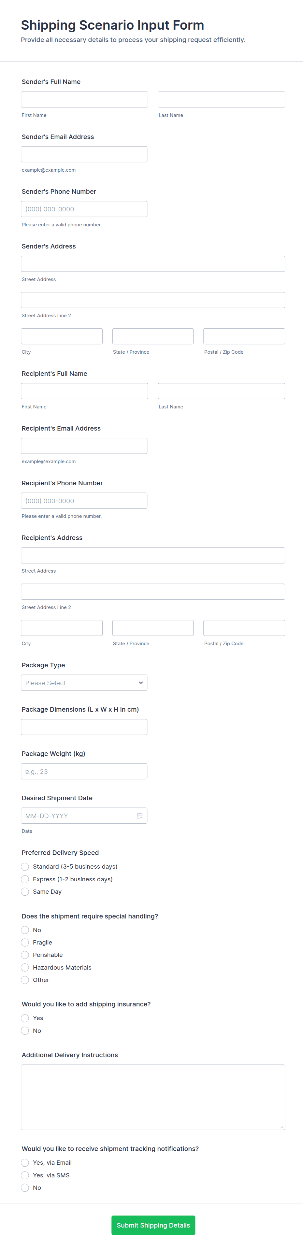Select Same Day delivery speed
Image resolution: width=303 pixels, height=1251 pixels.
tap(25, 892)
